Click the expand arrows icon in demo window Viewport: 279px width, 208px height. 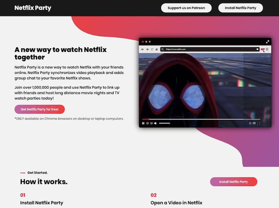click(x=267, y=42)
